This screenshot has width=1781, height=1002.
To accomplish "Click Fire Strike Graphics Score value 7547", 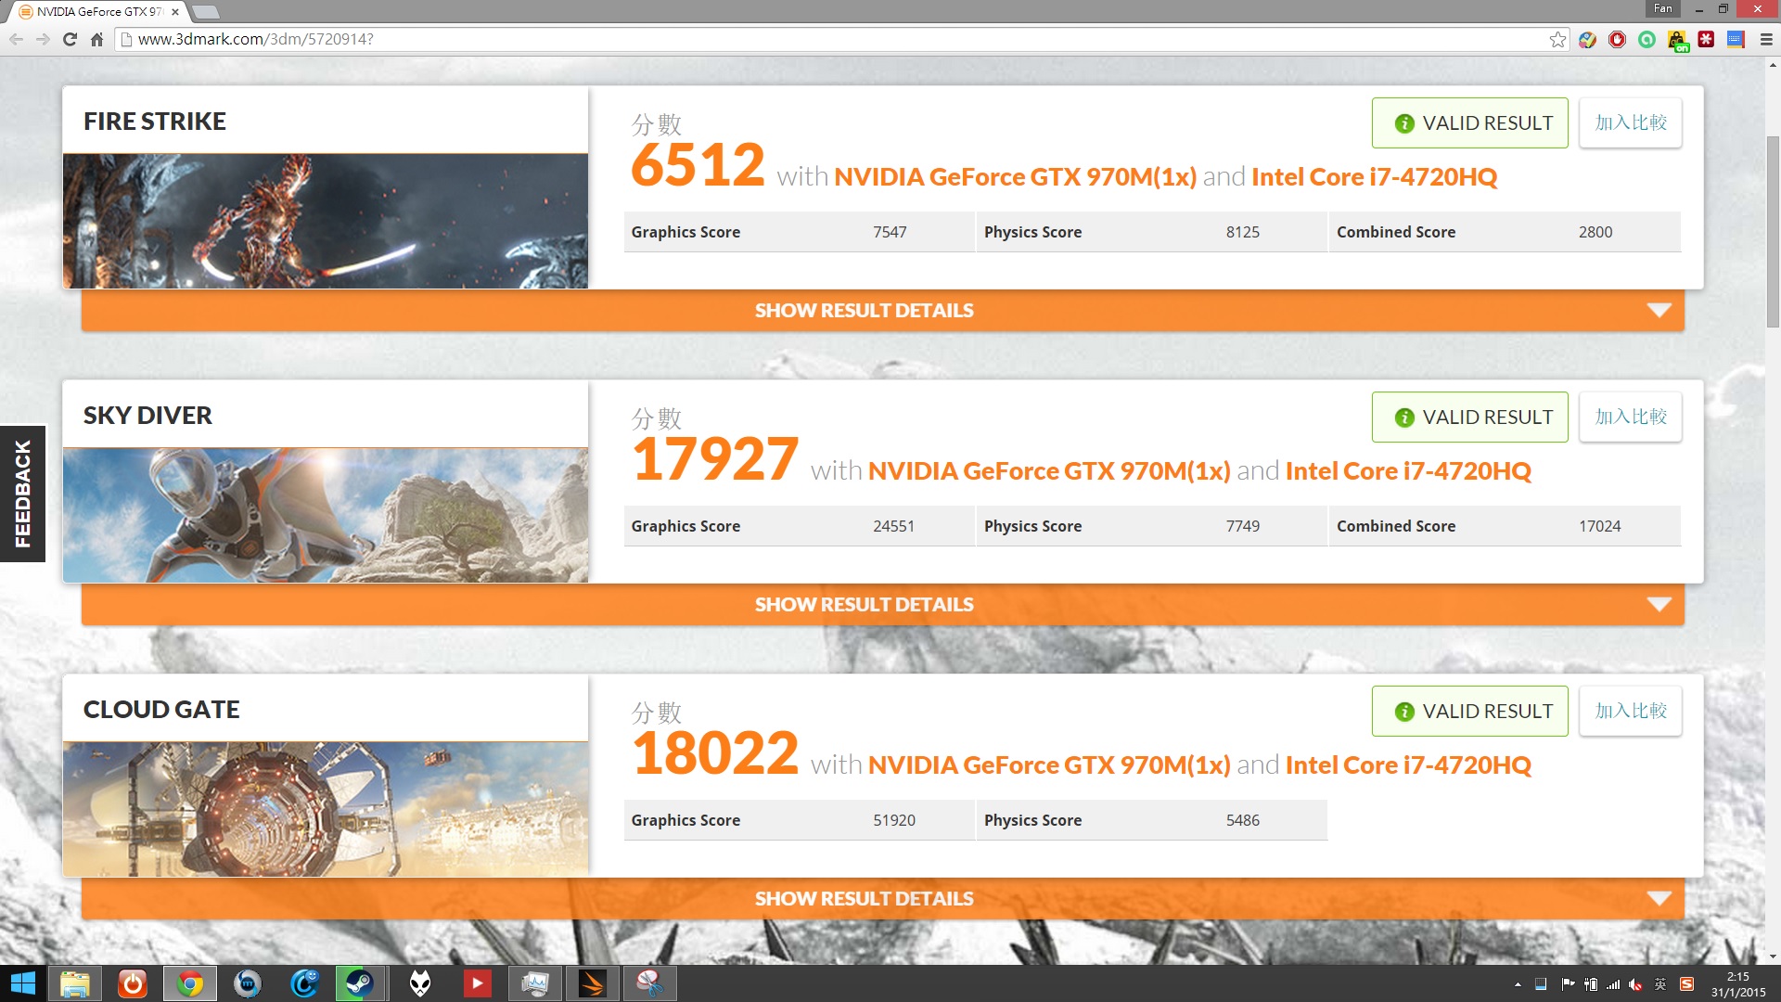I will [890, 232].
